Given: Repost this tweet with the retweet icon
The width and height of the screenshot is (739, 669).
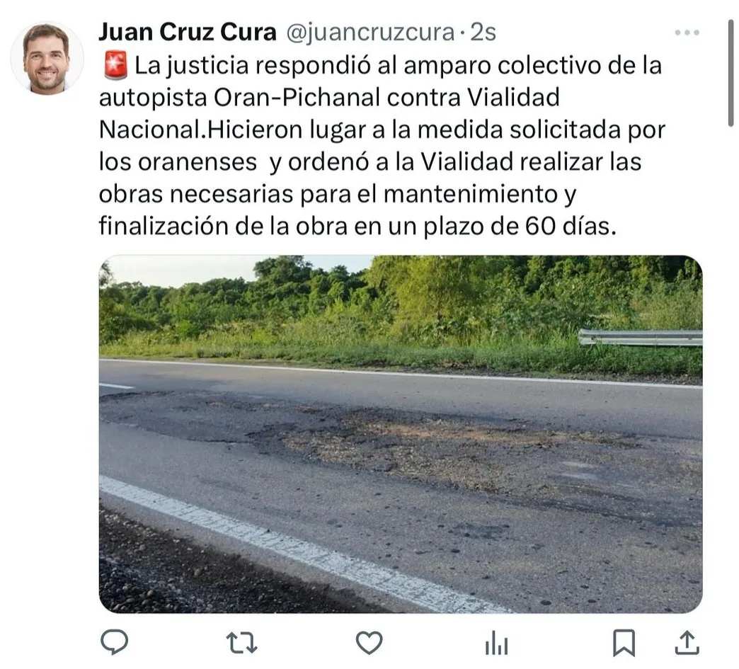Looking at the screenshot, I should click(x=241, y=643).
